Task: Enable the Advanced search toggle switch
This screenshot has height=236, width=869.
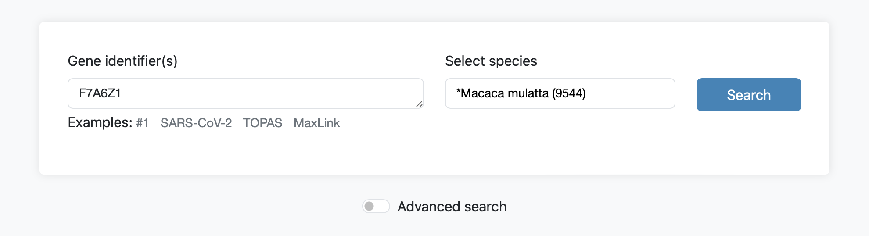Action: click(376, 206)
